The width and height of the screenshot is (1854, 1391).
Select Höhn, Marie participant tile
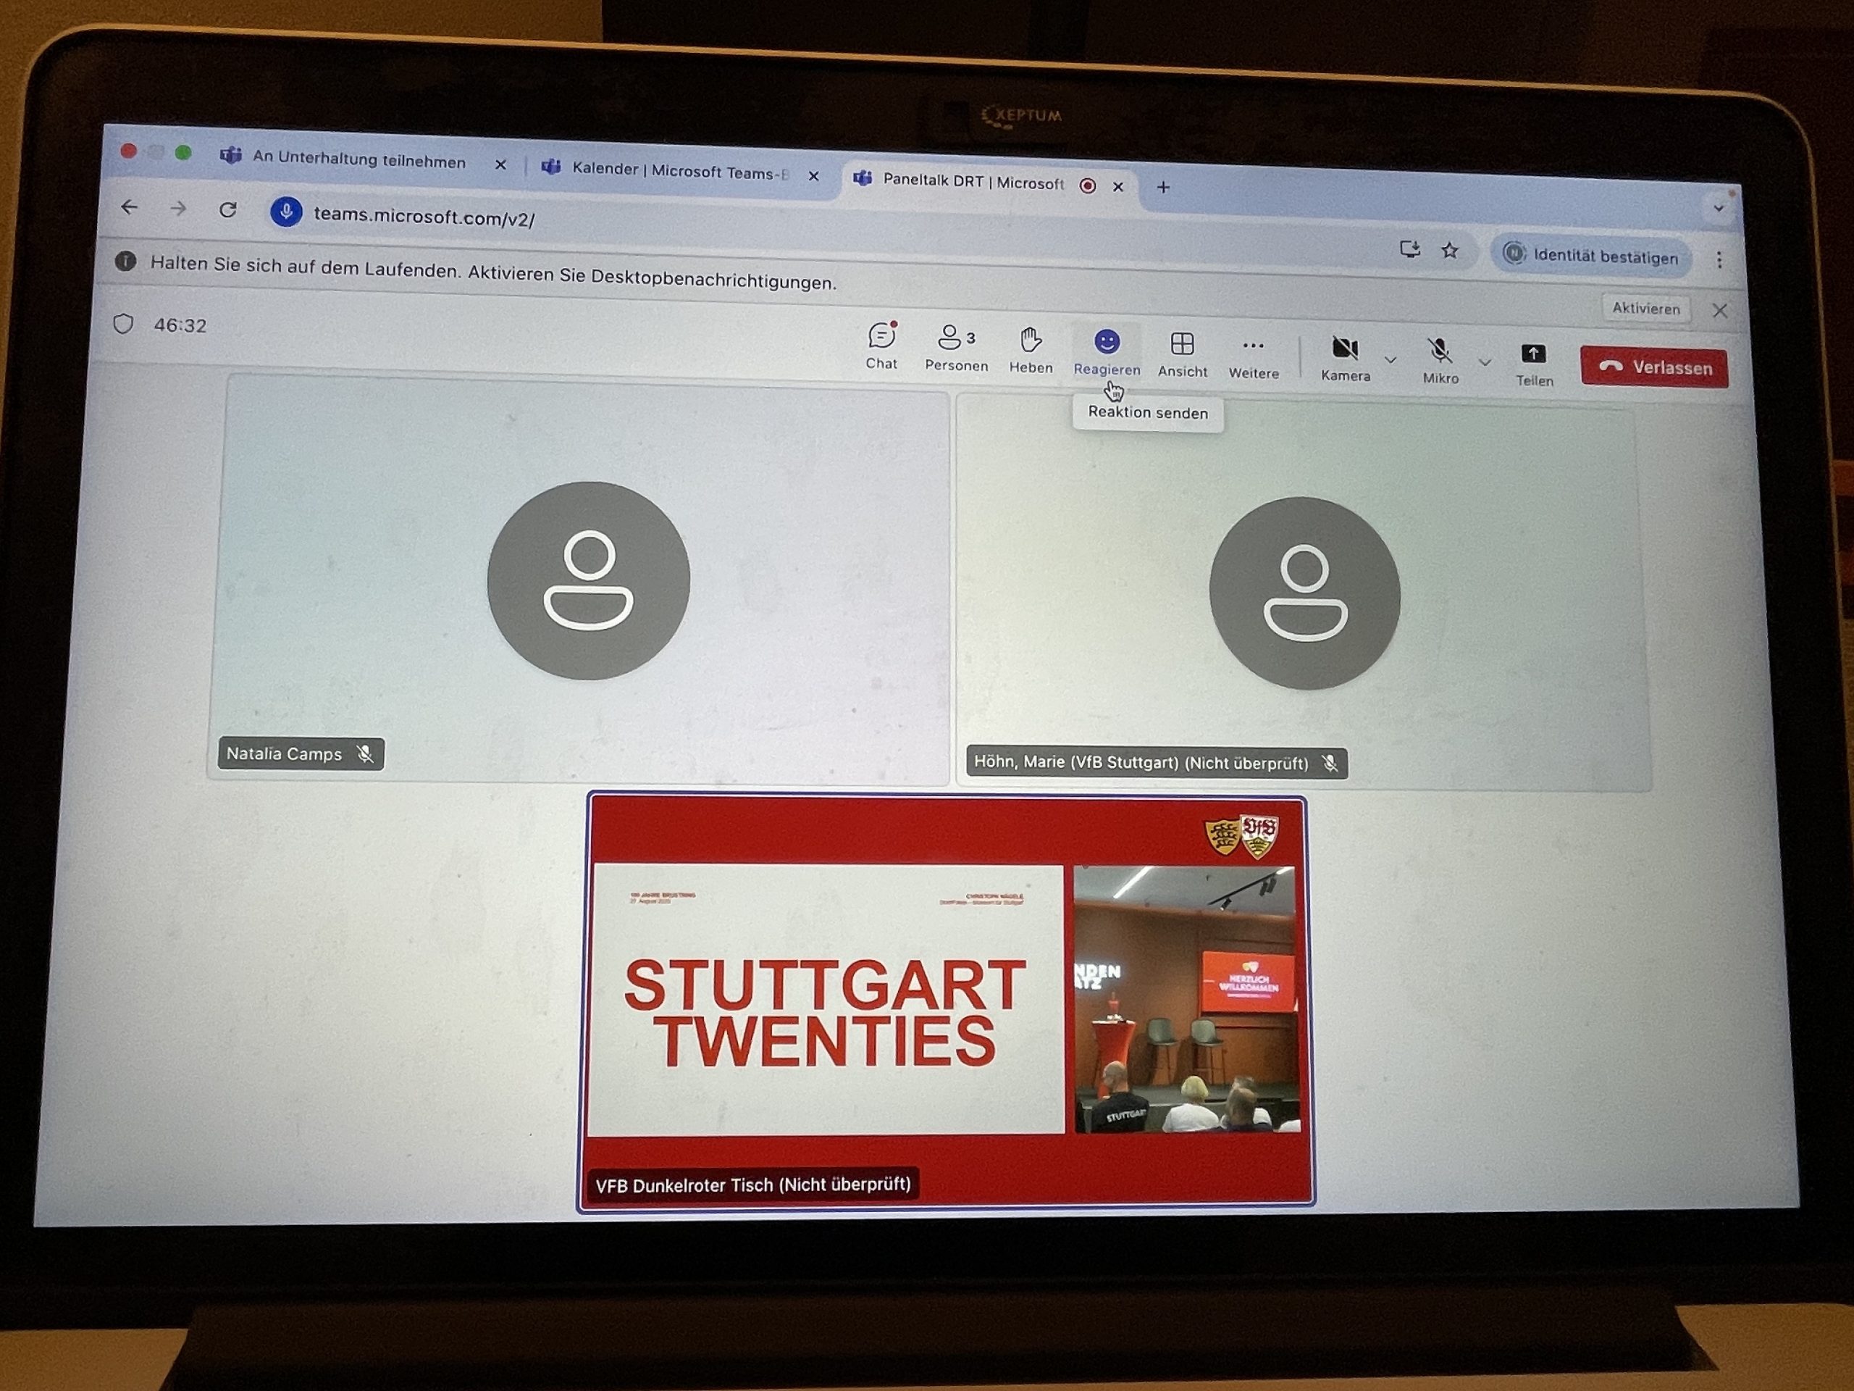click(x=1304, y=593)
